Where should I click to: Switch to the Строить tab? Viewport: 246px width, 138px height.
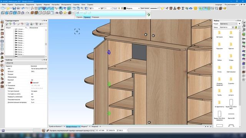pyautogui.click(x=80, y=17)
